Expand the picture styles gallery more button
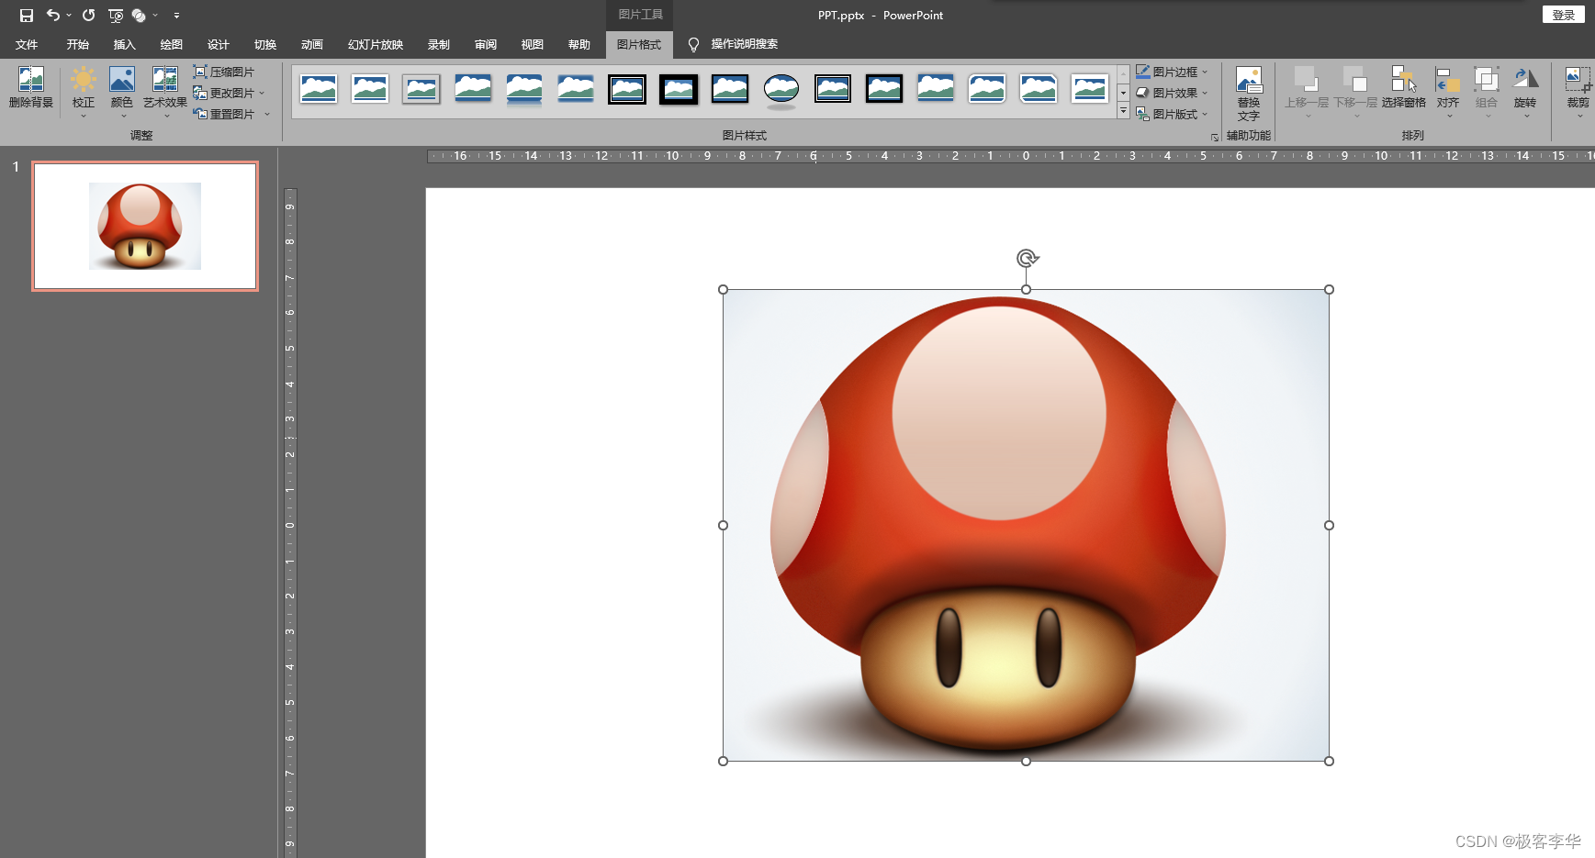This screenshot has height=858, width=1595. [1123, 111]
